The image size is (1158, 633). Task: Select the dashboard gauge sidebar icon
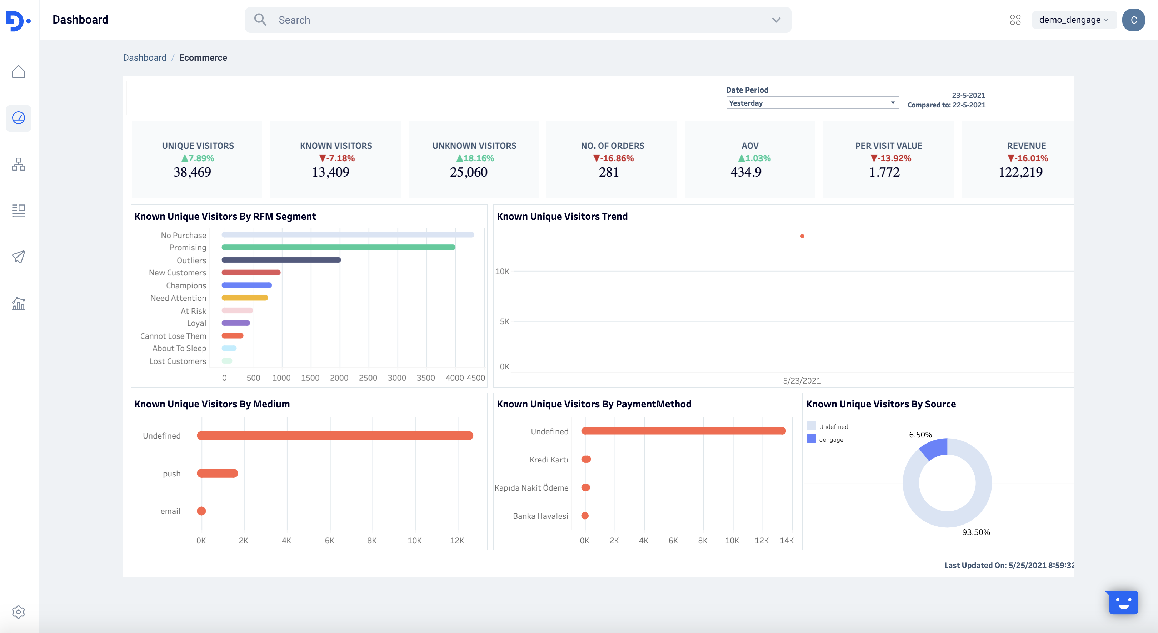(19, 118)
